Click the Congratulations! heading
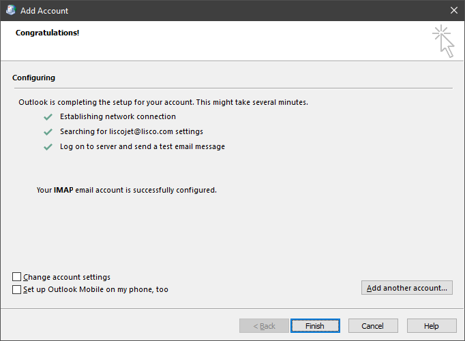Viewport: 465px width, 341px height. [x=48, y=33]
